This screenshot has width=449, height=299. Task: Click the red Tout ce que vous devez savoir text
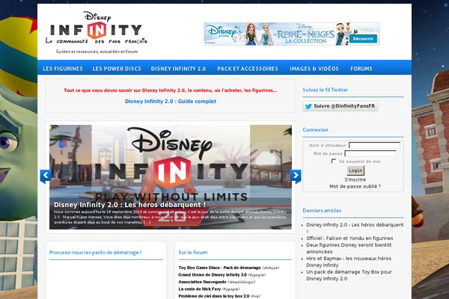tap(171, 90)
